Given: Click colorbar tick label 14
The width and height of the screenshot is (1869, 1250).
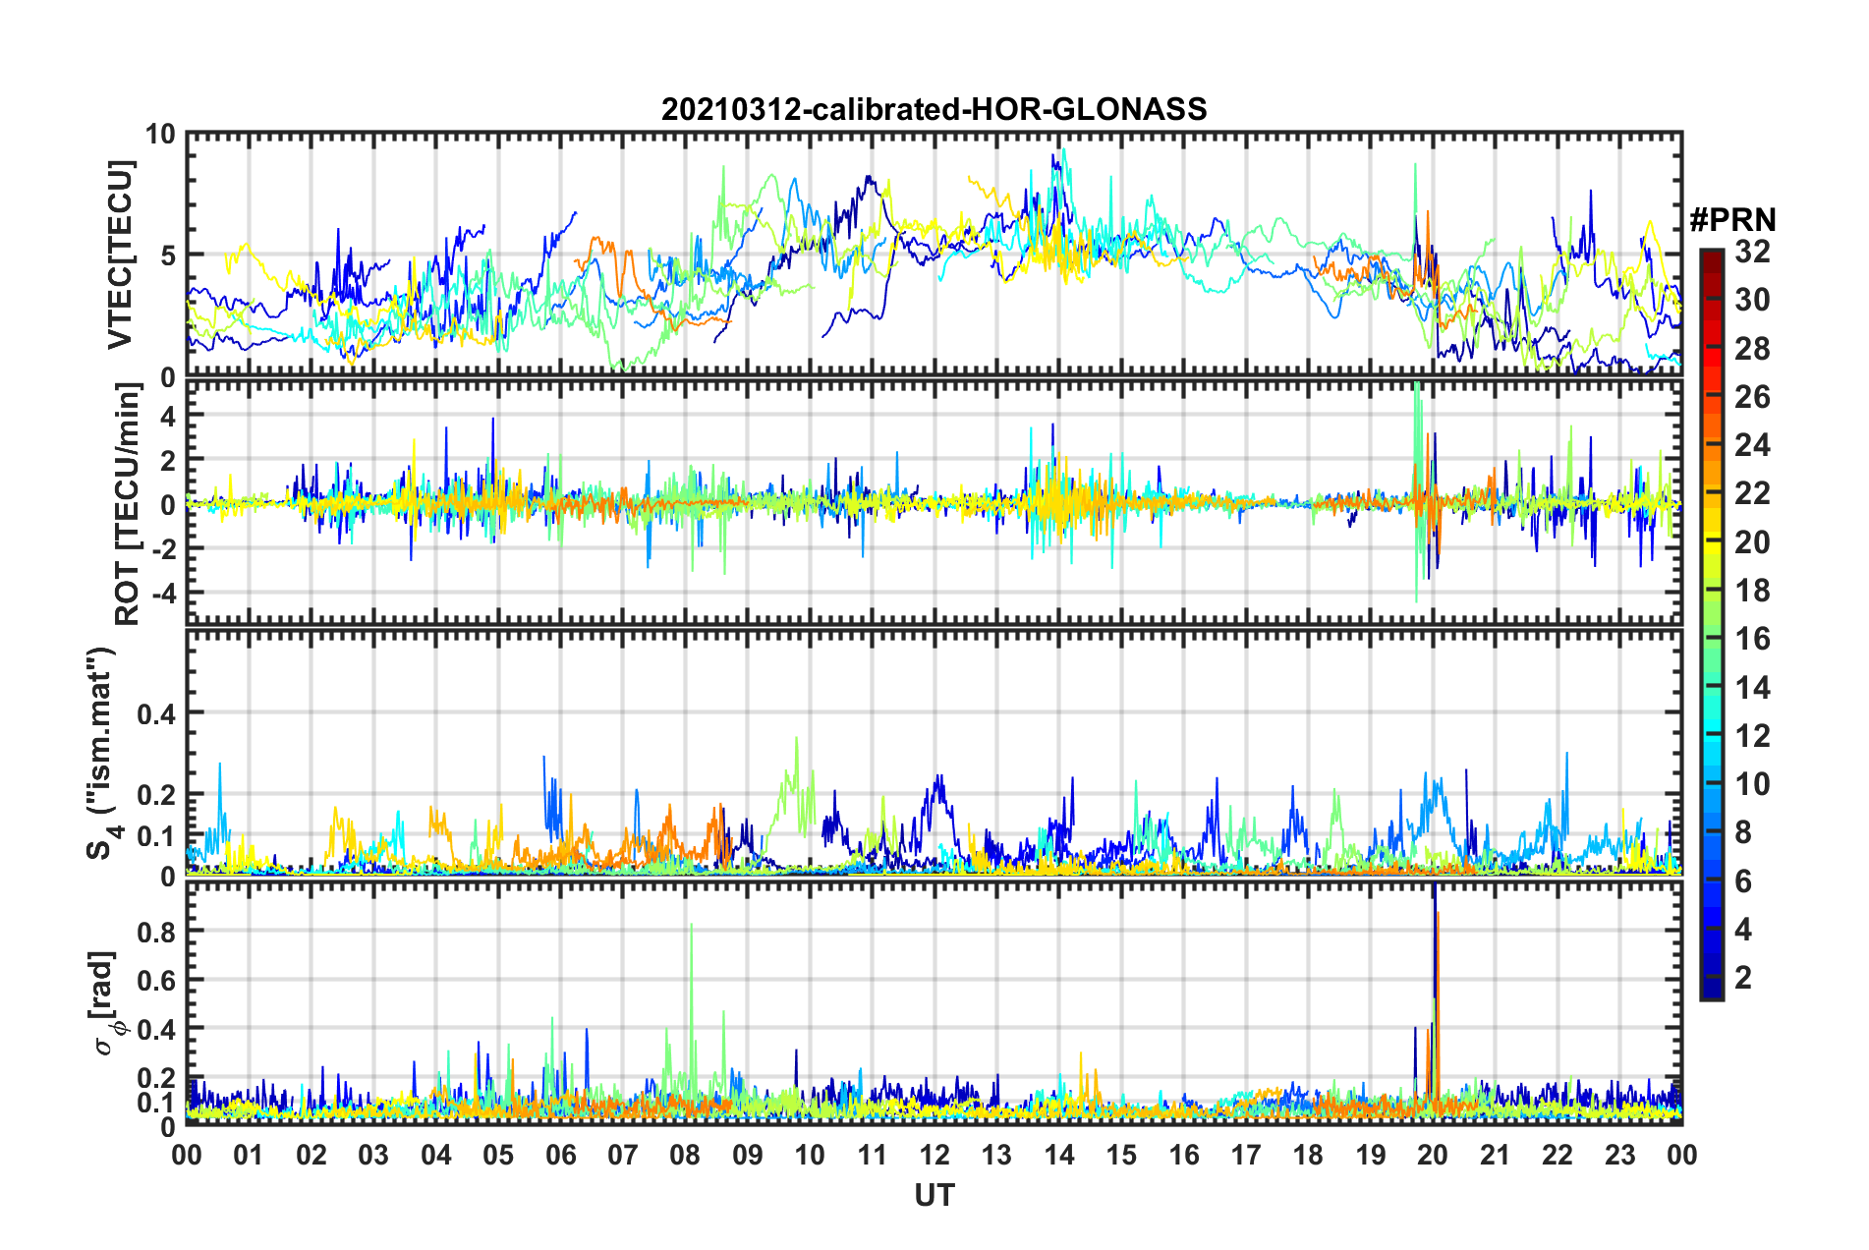Looking at the screenshot, I should 1752,688.
